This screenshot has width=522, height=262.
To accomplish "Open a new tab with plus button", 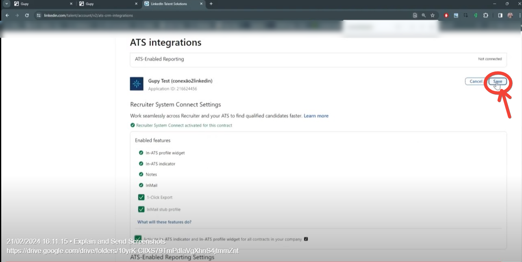I will pyautogui.click(x=211, y=4).
